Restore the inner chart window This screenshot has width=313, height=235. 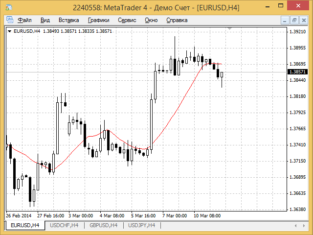click(294, 20)
